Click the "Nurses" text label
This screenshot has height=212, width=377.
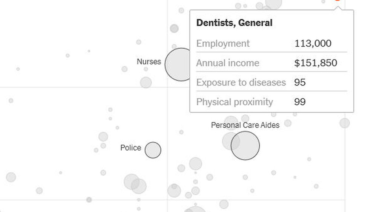coord(149,61)
